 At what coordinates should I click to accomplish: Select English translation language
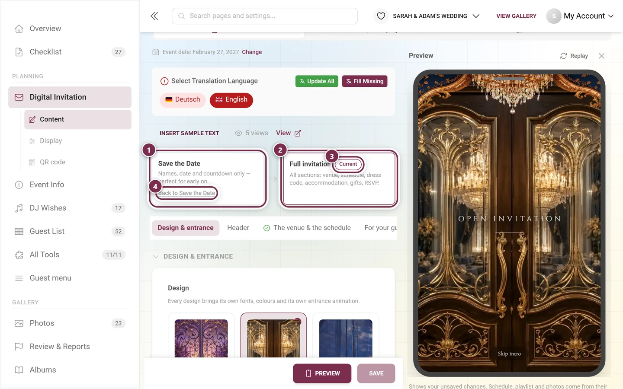[x=231, y=100]
